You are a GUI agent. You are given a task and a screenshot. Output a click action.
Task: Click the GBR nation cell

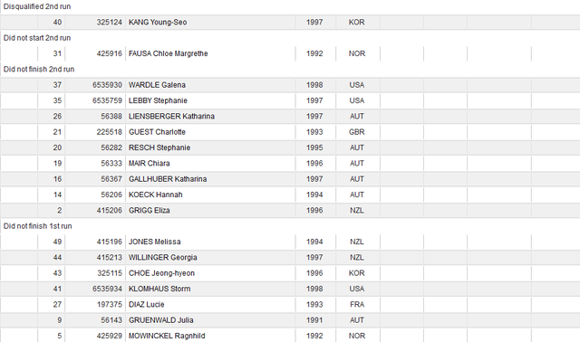pyautogui.click(x=356, y=132)
